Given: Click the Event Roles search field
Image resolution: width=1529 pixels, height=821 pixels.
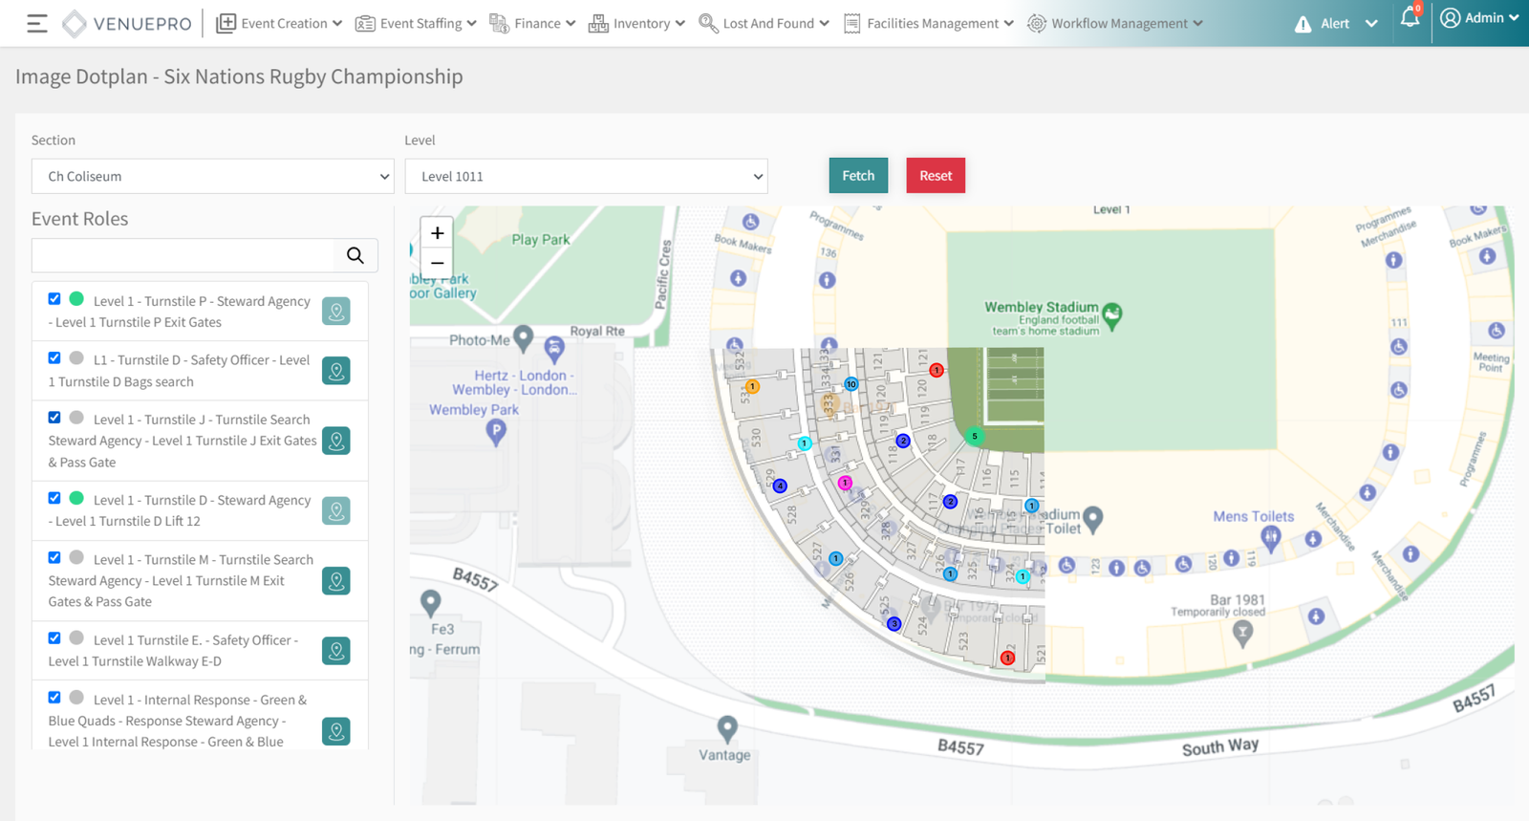Looking at the screenshot, I should click(183, 255).
